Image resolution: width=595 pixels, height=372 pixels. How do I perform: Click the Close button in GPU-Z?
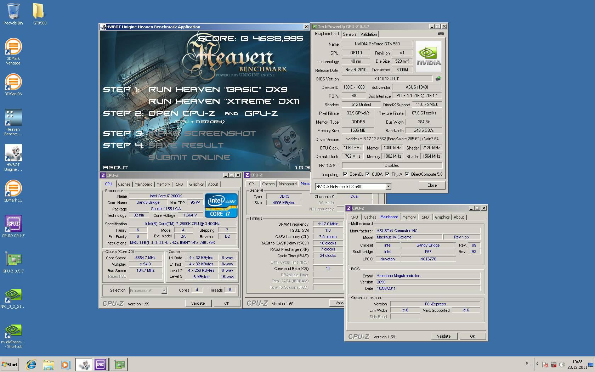point(432,185)
